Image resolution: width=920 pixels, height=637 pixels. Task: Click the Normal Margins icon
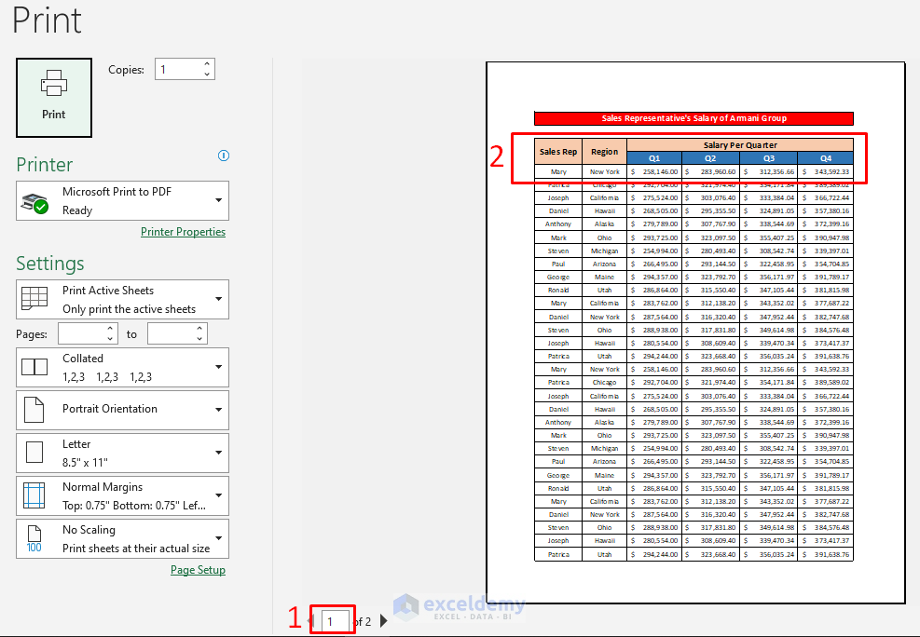[34, 495]
